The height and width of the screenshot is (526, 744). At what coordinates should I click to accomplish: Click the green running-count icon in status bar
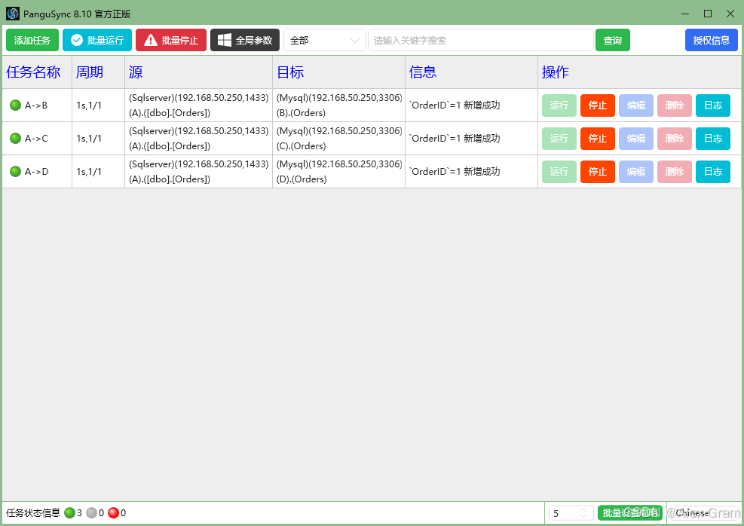click(x=70, y=512)
